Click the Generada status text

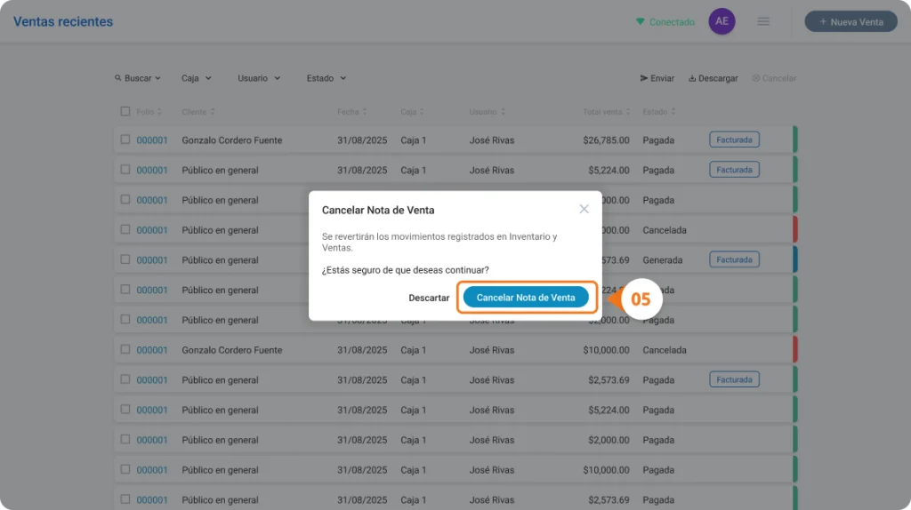click(x=662, y=260)
